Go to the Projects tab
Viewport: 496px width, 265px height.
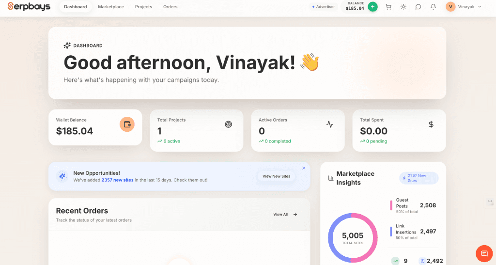point(143,7)
